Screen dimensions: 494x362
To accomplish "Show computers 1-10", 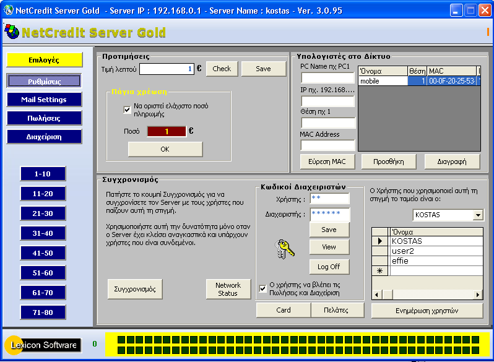I will (43, 174).
